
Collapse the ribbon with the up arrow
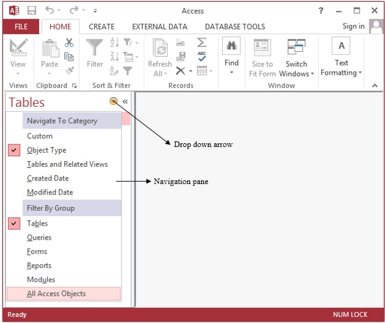point(374,85)
